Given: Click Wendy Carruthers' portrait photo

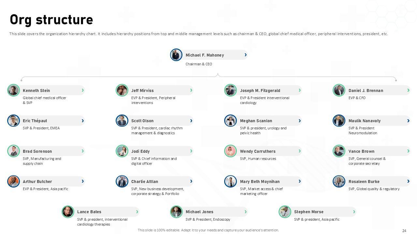Looking at the screenshot, I should 230,151.
